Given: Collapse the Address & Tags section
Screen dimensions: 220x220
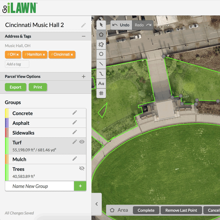Looking at the screenshot, I should coord(84,36).
